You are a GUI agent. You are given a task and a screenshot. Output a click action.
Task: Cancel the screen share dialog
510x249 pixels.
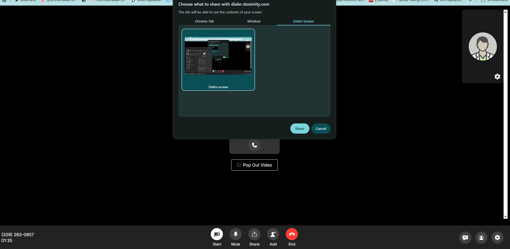coord(321,129)
